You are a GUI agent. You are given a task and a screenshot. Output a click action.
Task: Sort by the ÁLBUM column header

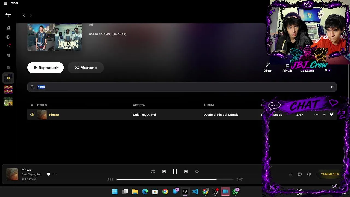[x=209, y=105]
